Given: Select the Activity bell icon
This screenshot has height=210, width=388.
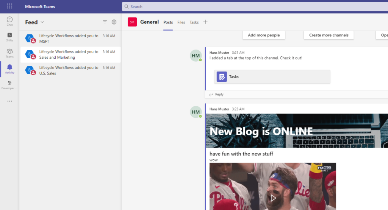Looking at the screenshot, I should click(x=9, y=69).
